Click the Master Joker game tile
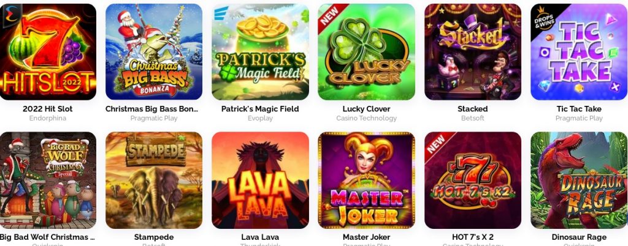This screenshot has width=628, height=246. pyautogui.click(x=367, y=180)
